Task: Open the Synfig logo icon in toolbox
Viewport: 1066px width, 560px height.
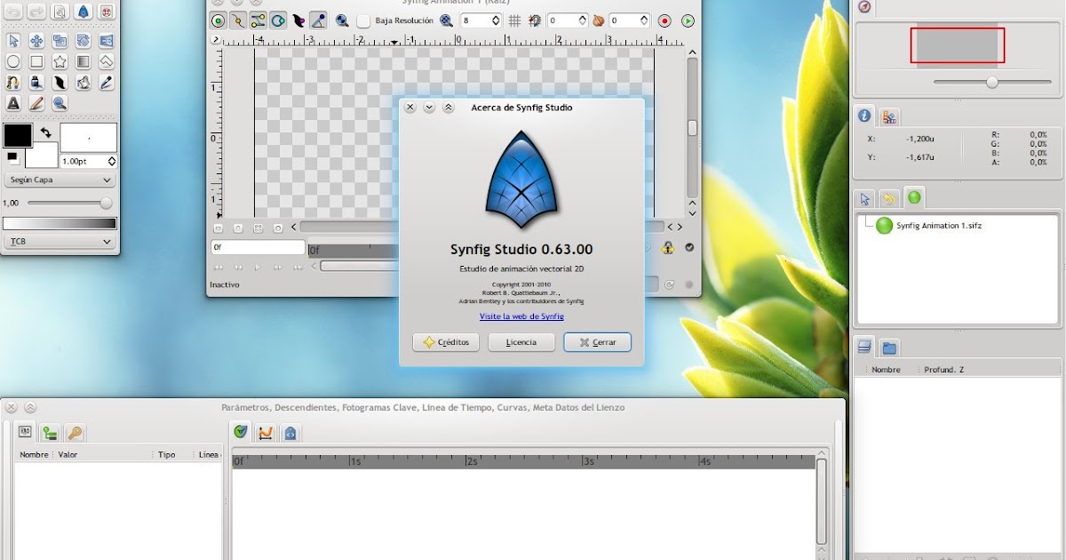Action: pyautogui.click(x=83, y=12)
